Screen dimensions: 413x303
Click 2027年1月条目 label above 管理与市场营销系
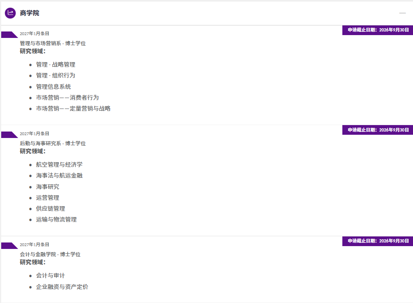(34, 34)
